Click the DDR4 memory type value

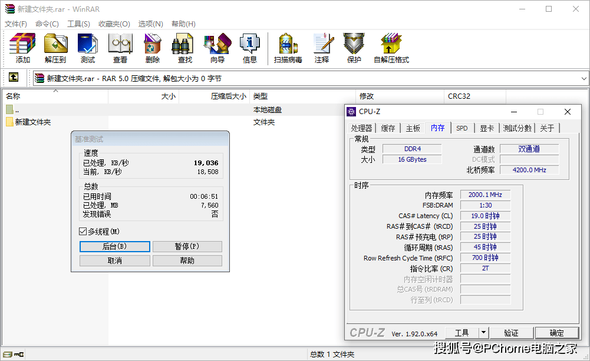413,149
